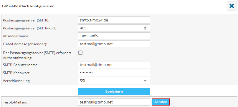
Task: Click the Postausgangsserver (SMTP-Port): label
Action: pos(30,28)
